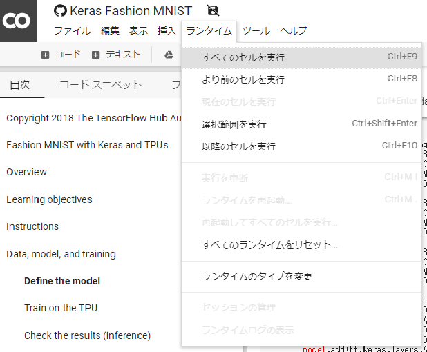Open the 挿入 menu
This screenshot has height=352, width=427.
coord(167,30)
